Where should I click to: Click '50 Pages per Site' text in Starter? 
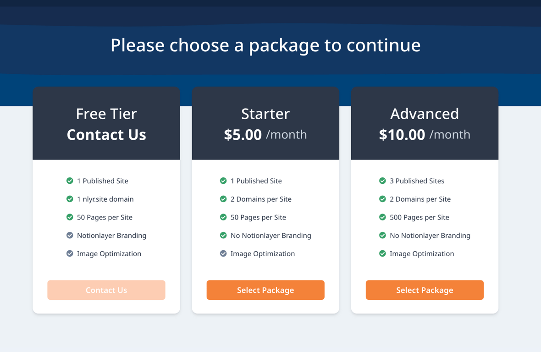[258, 217]
